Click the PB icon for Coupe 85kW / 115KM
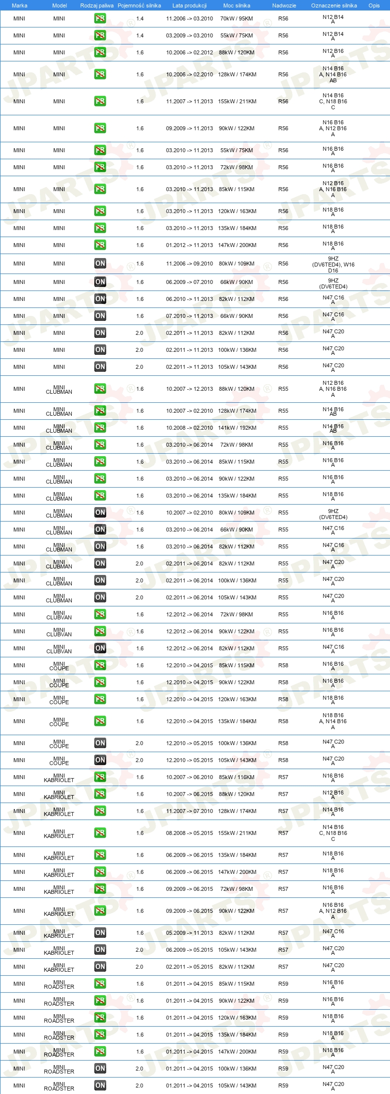 point(100,665)
